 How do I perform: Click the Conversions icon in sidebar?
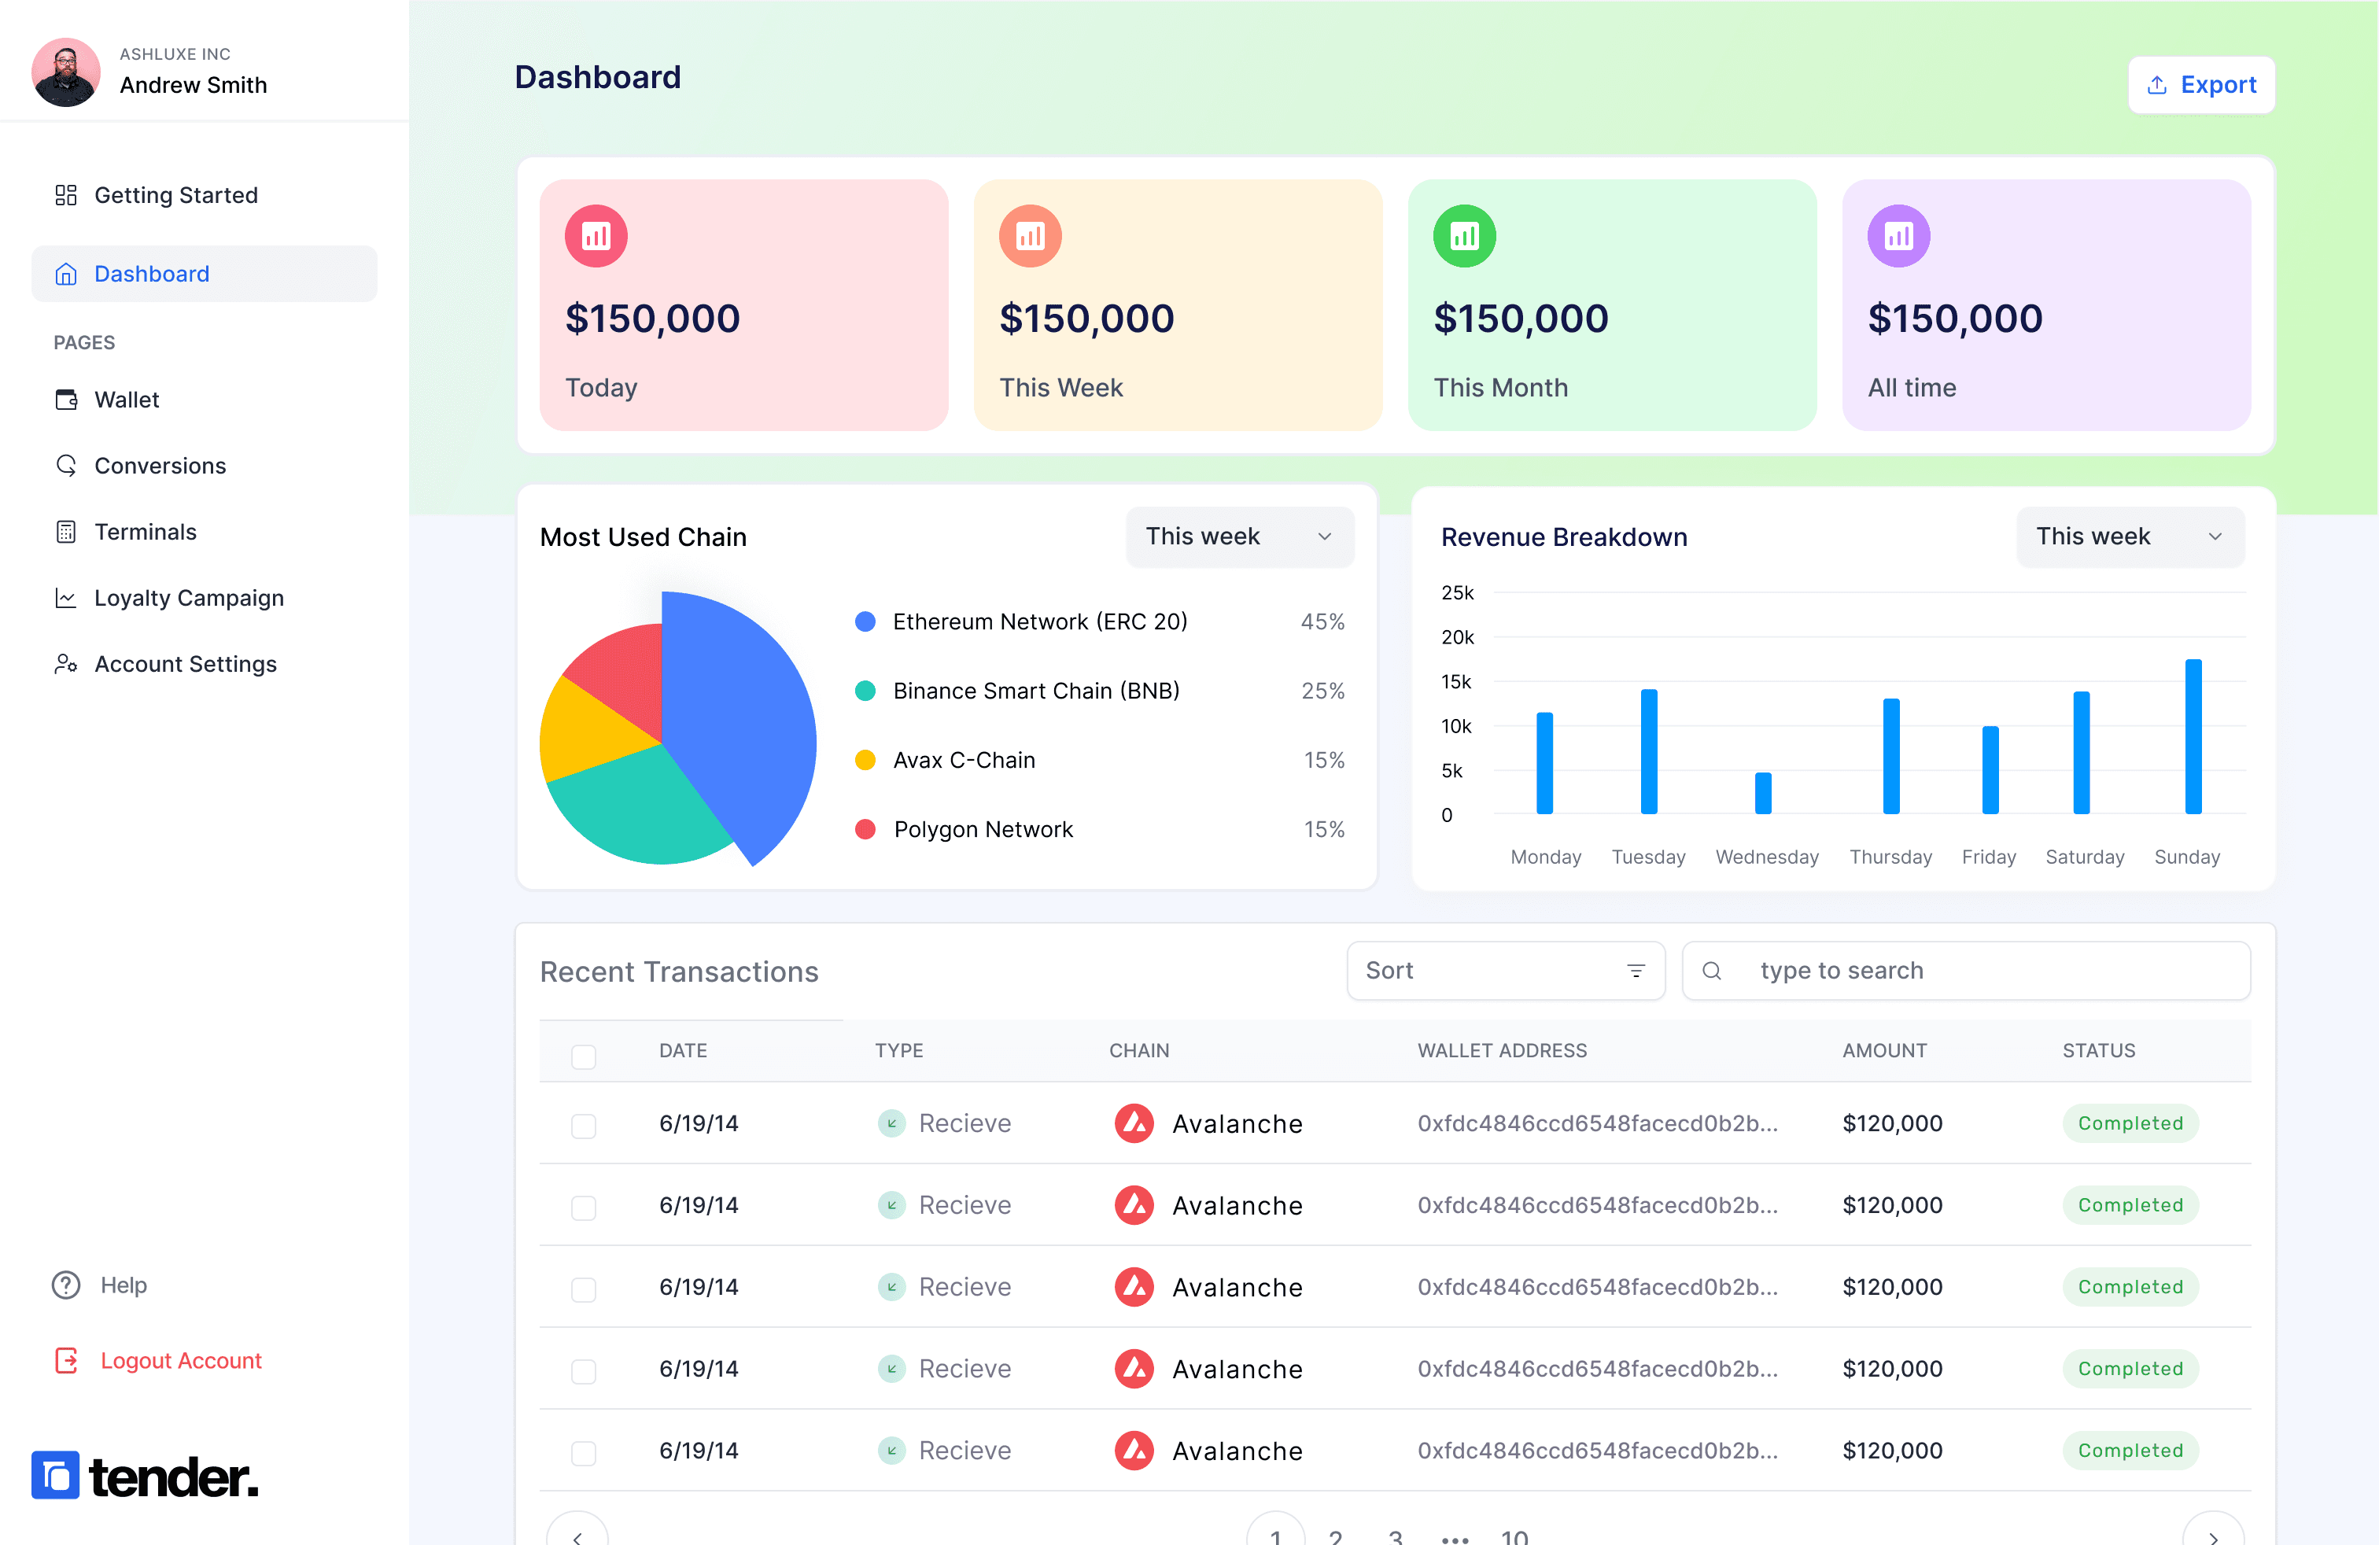click(66, 466)
